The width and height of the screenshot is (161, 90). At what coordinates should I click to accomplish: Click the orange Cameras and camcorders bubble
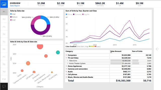(28, 63)
